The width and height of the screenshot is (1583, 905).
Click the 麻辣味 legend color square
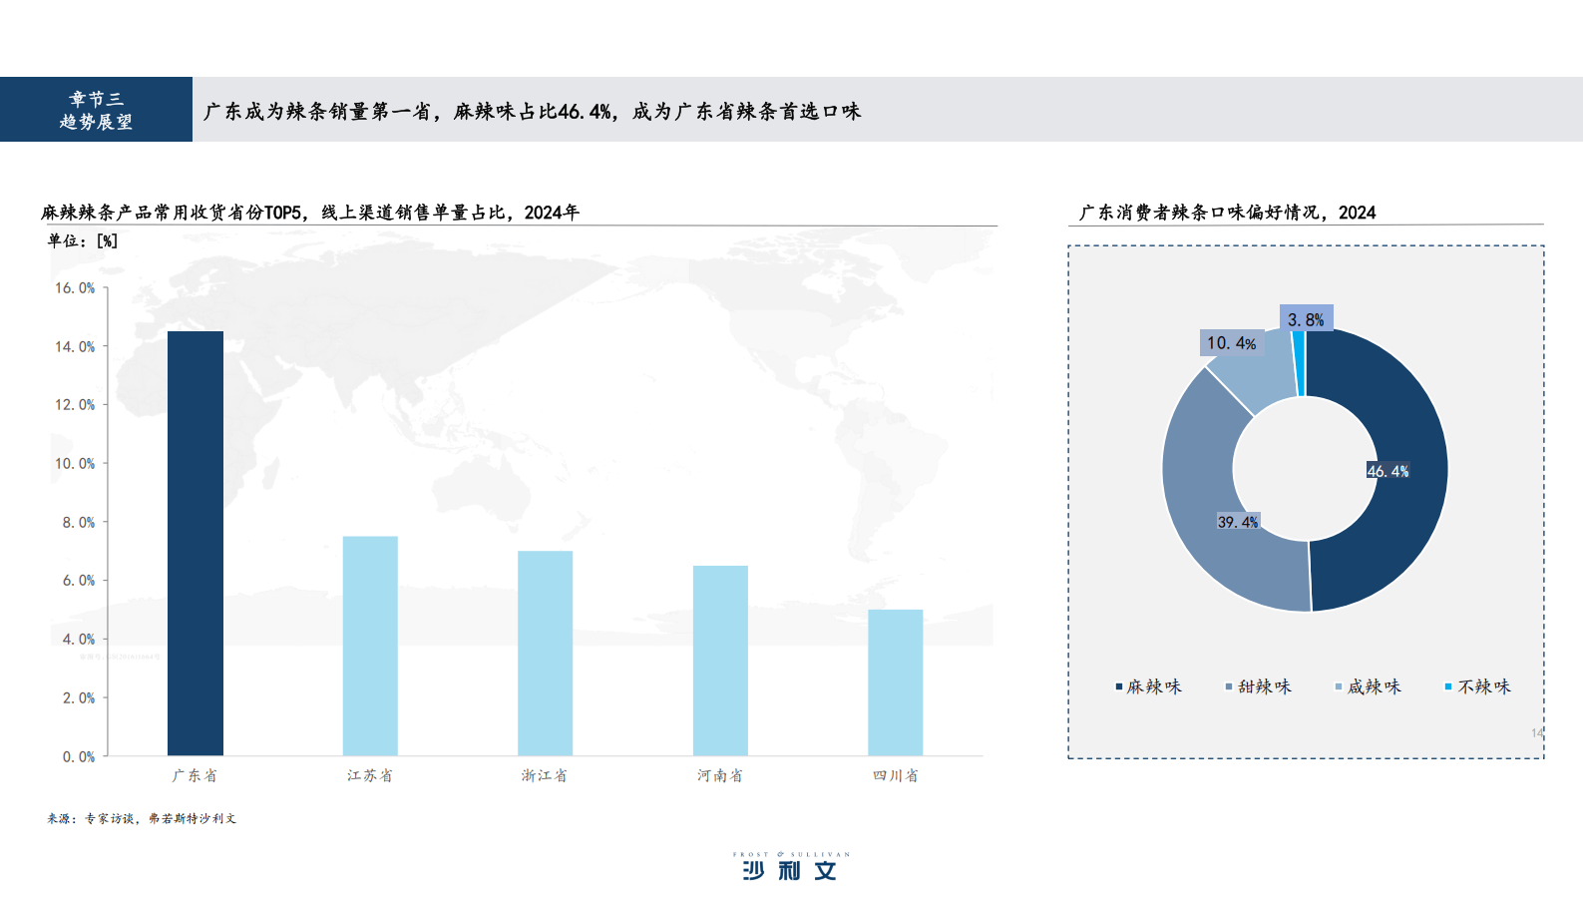pyautogui.click(x=1119, y=686)
